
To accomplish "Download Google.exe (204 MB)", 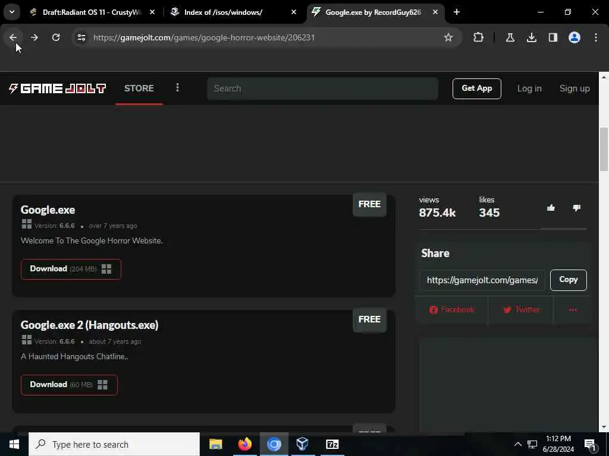I will [x=71, y=269].
